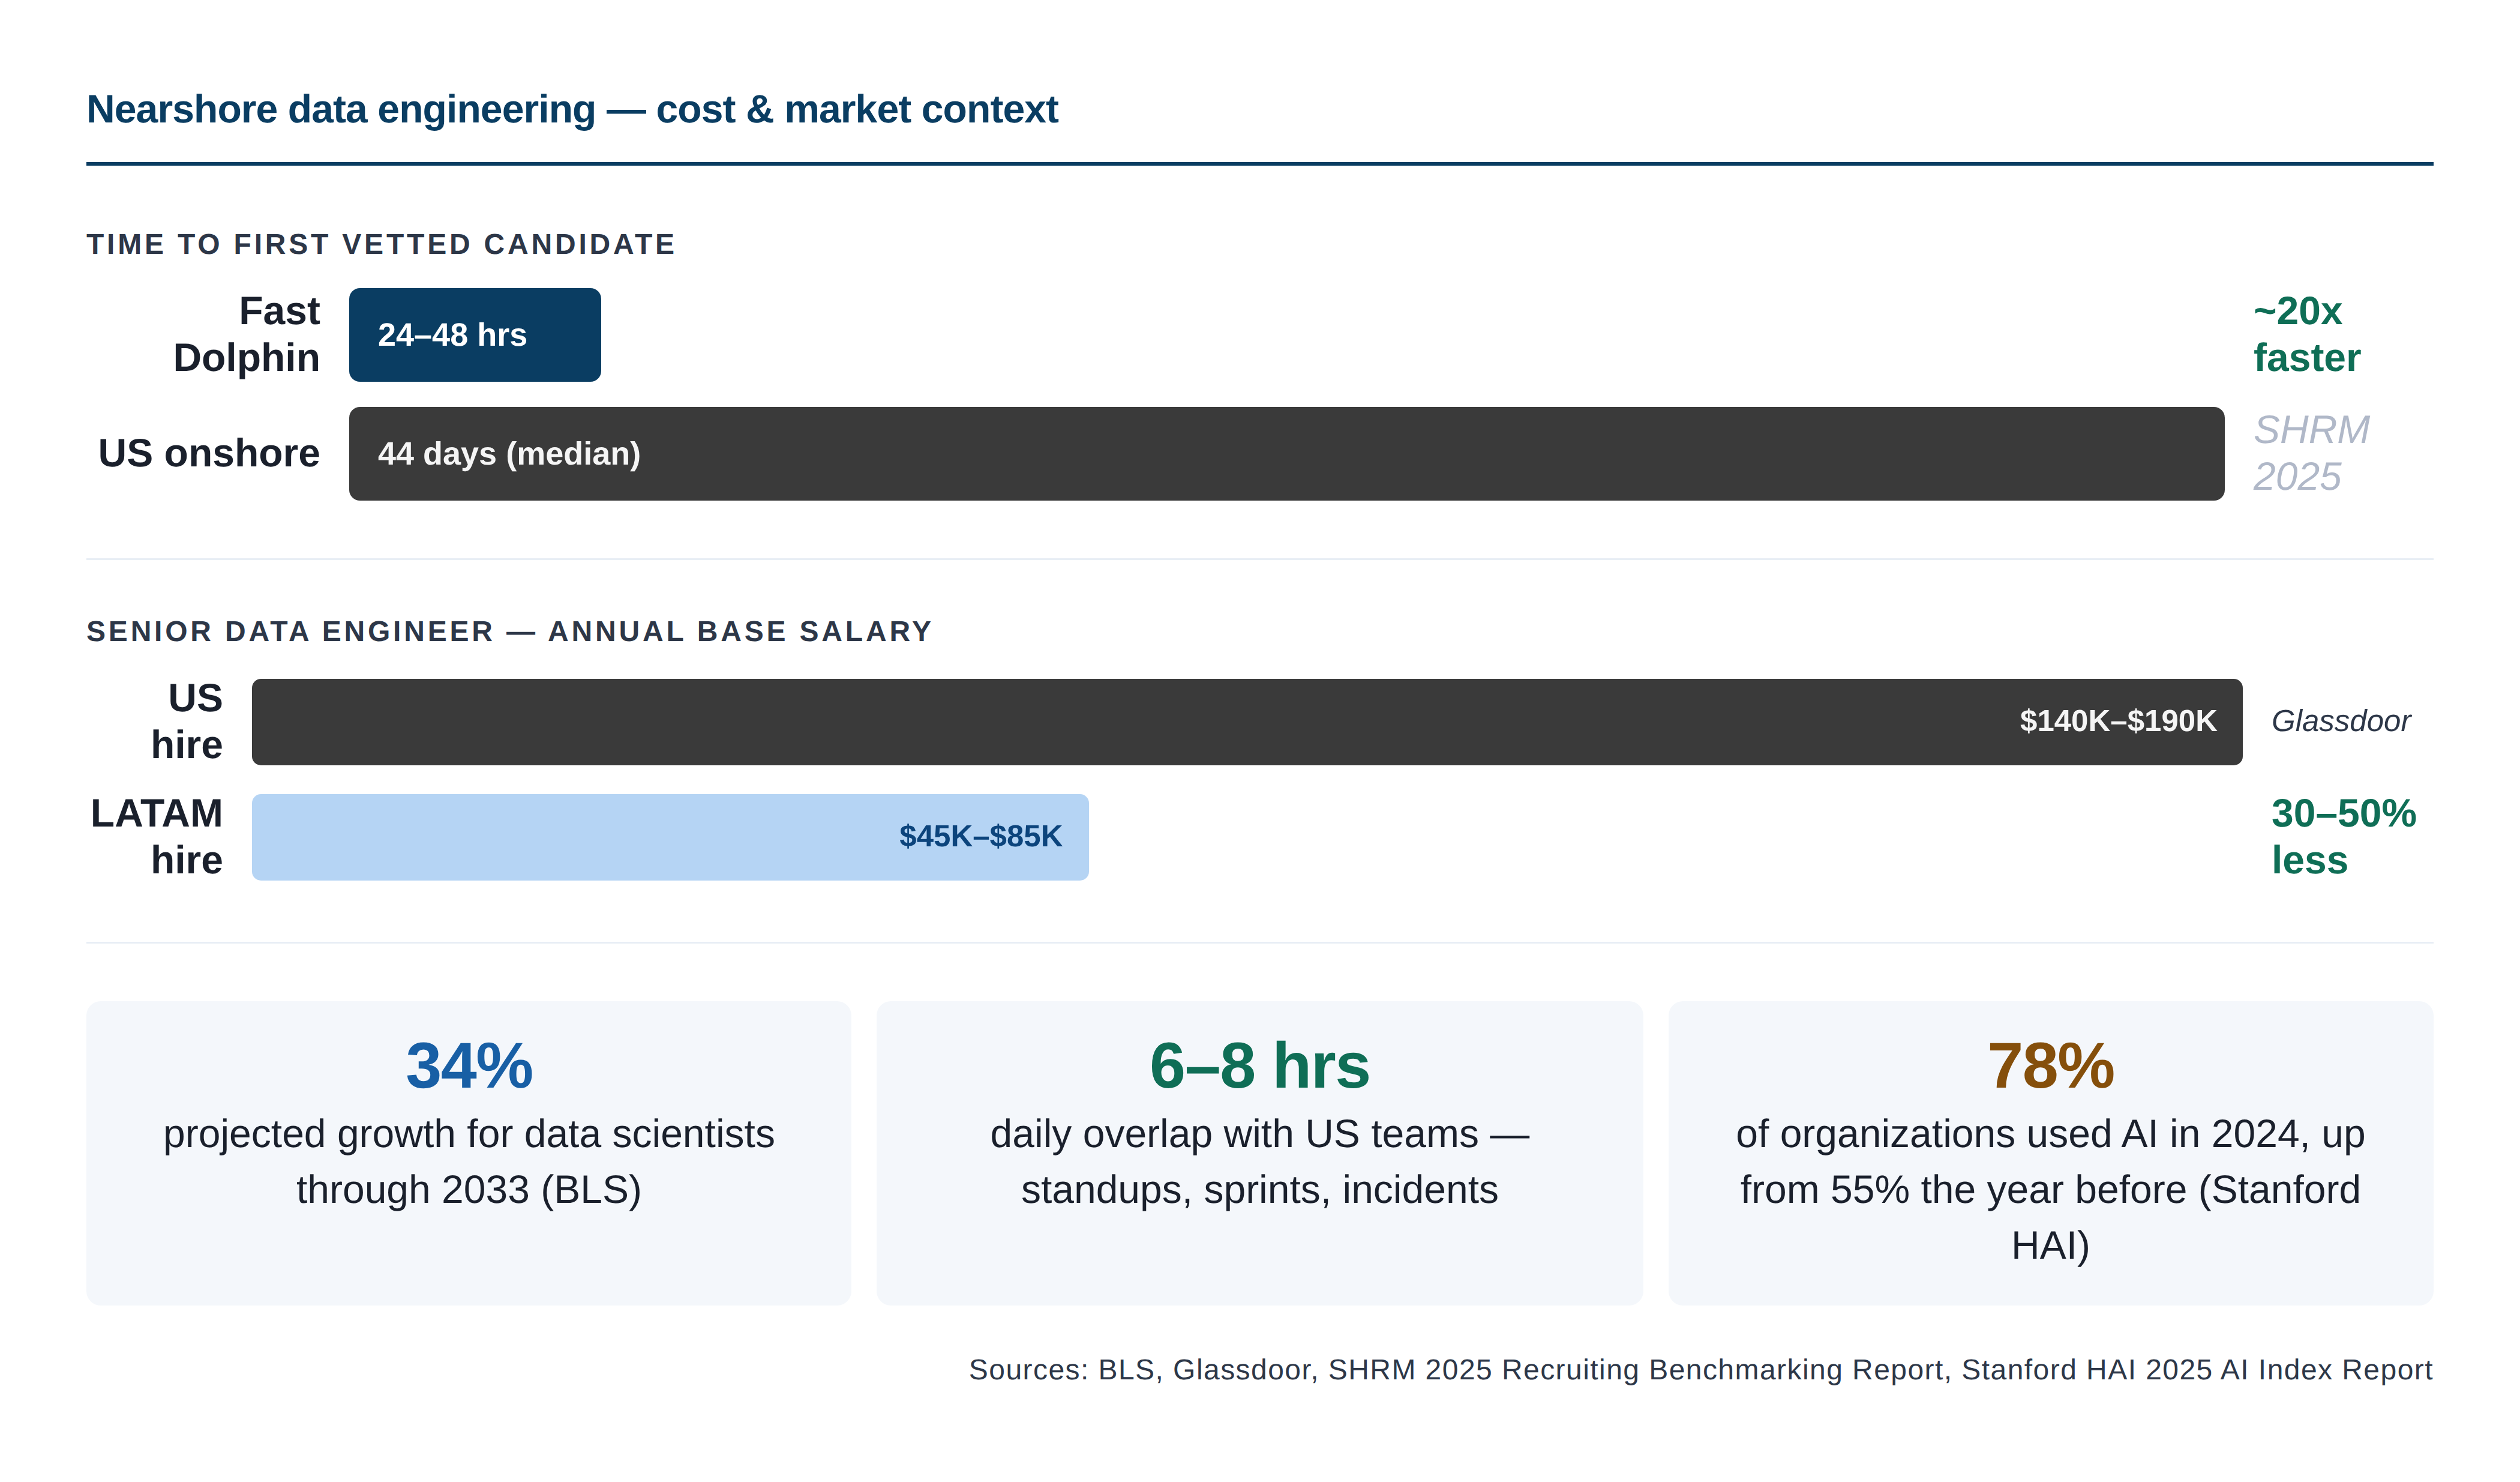Click the ~20x faster annotation
Image resolution: width=2520 pixels, height=1482 pixels.
(2304, 335)
